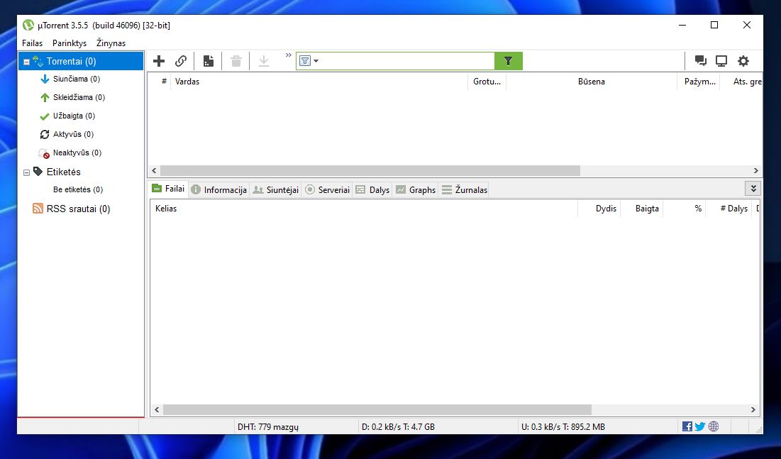This screenshot has height=459, width=781.
Task: Select Torrentai (0) in sidebar
Action: [81, 61]
